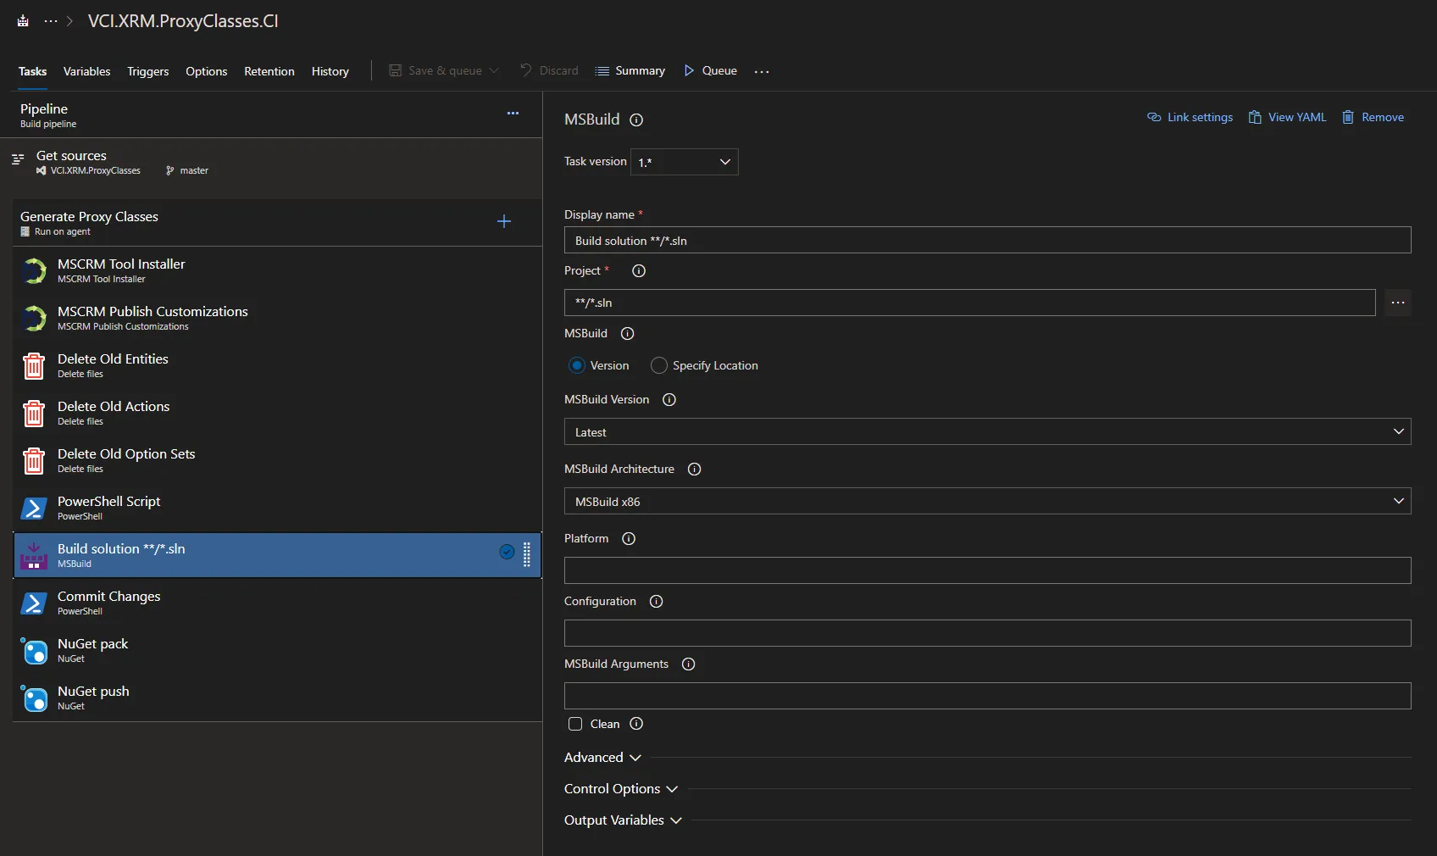This screenshot has height=856, width=1437.
Task: Open the Triggers tab
Action: point(147,71)
